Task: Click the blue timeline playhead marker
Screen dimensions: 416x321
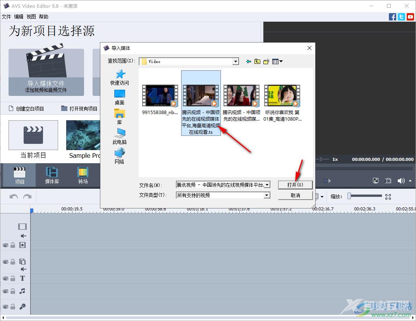Action: [x=32, y=210]
